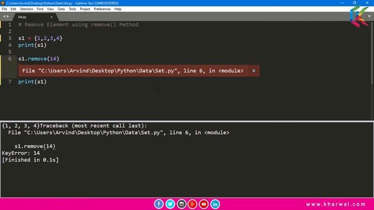
Task: Click KeyError: 14 in the output
Action: click(x=21, y=153)
